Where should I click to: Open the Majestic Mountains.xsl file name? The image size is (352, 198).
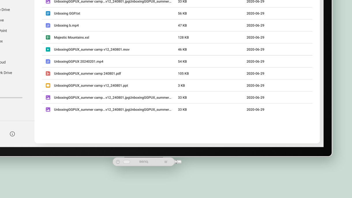coord(71,38)
